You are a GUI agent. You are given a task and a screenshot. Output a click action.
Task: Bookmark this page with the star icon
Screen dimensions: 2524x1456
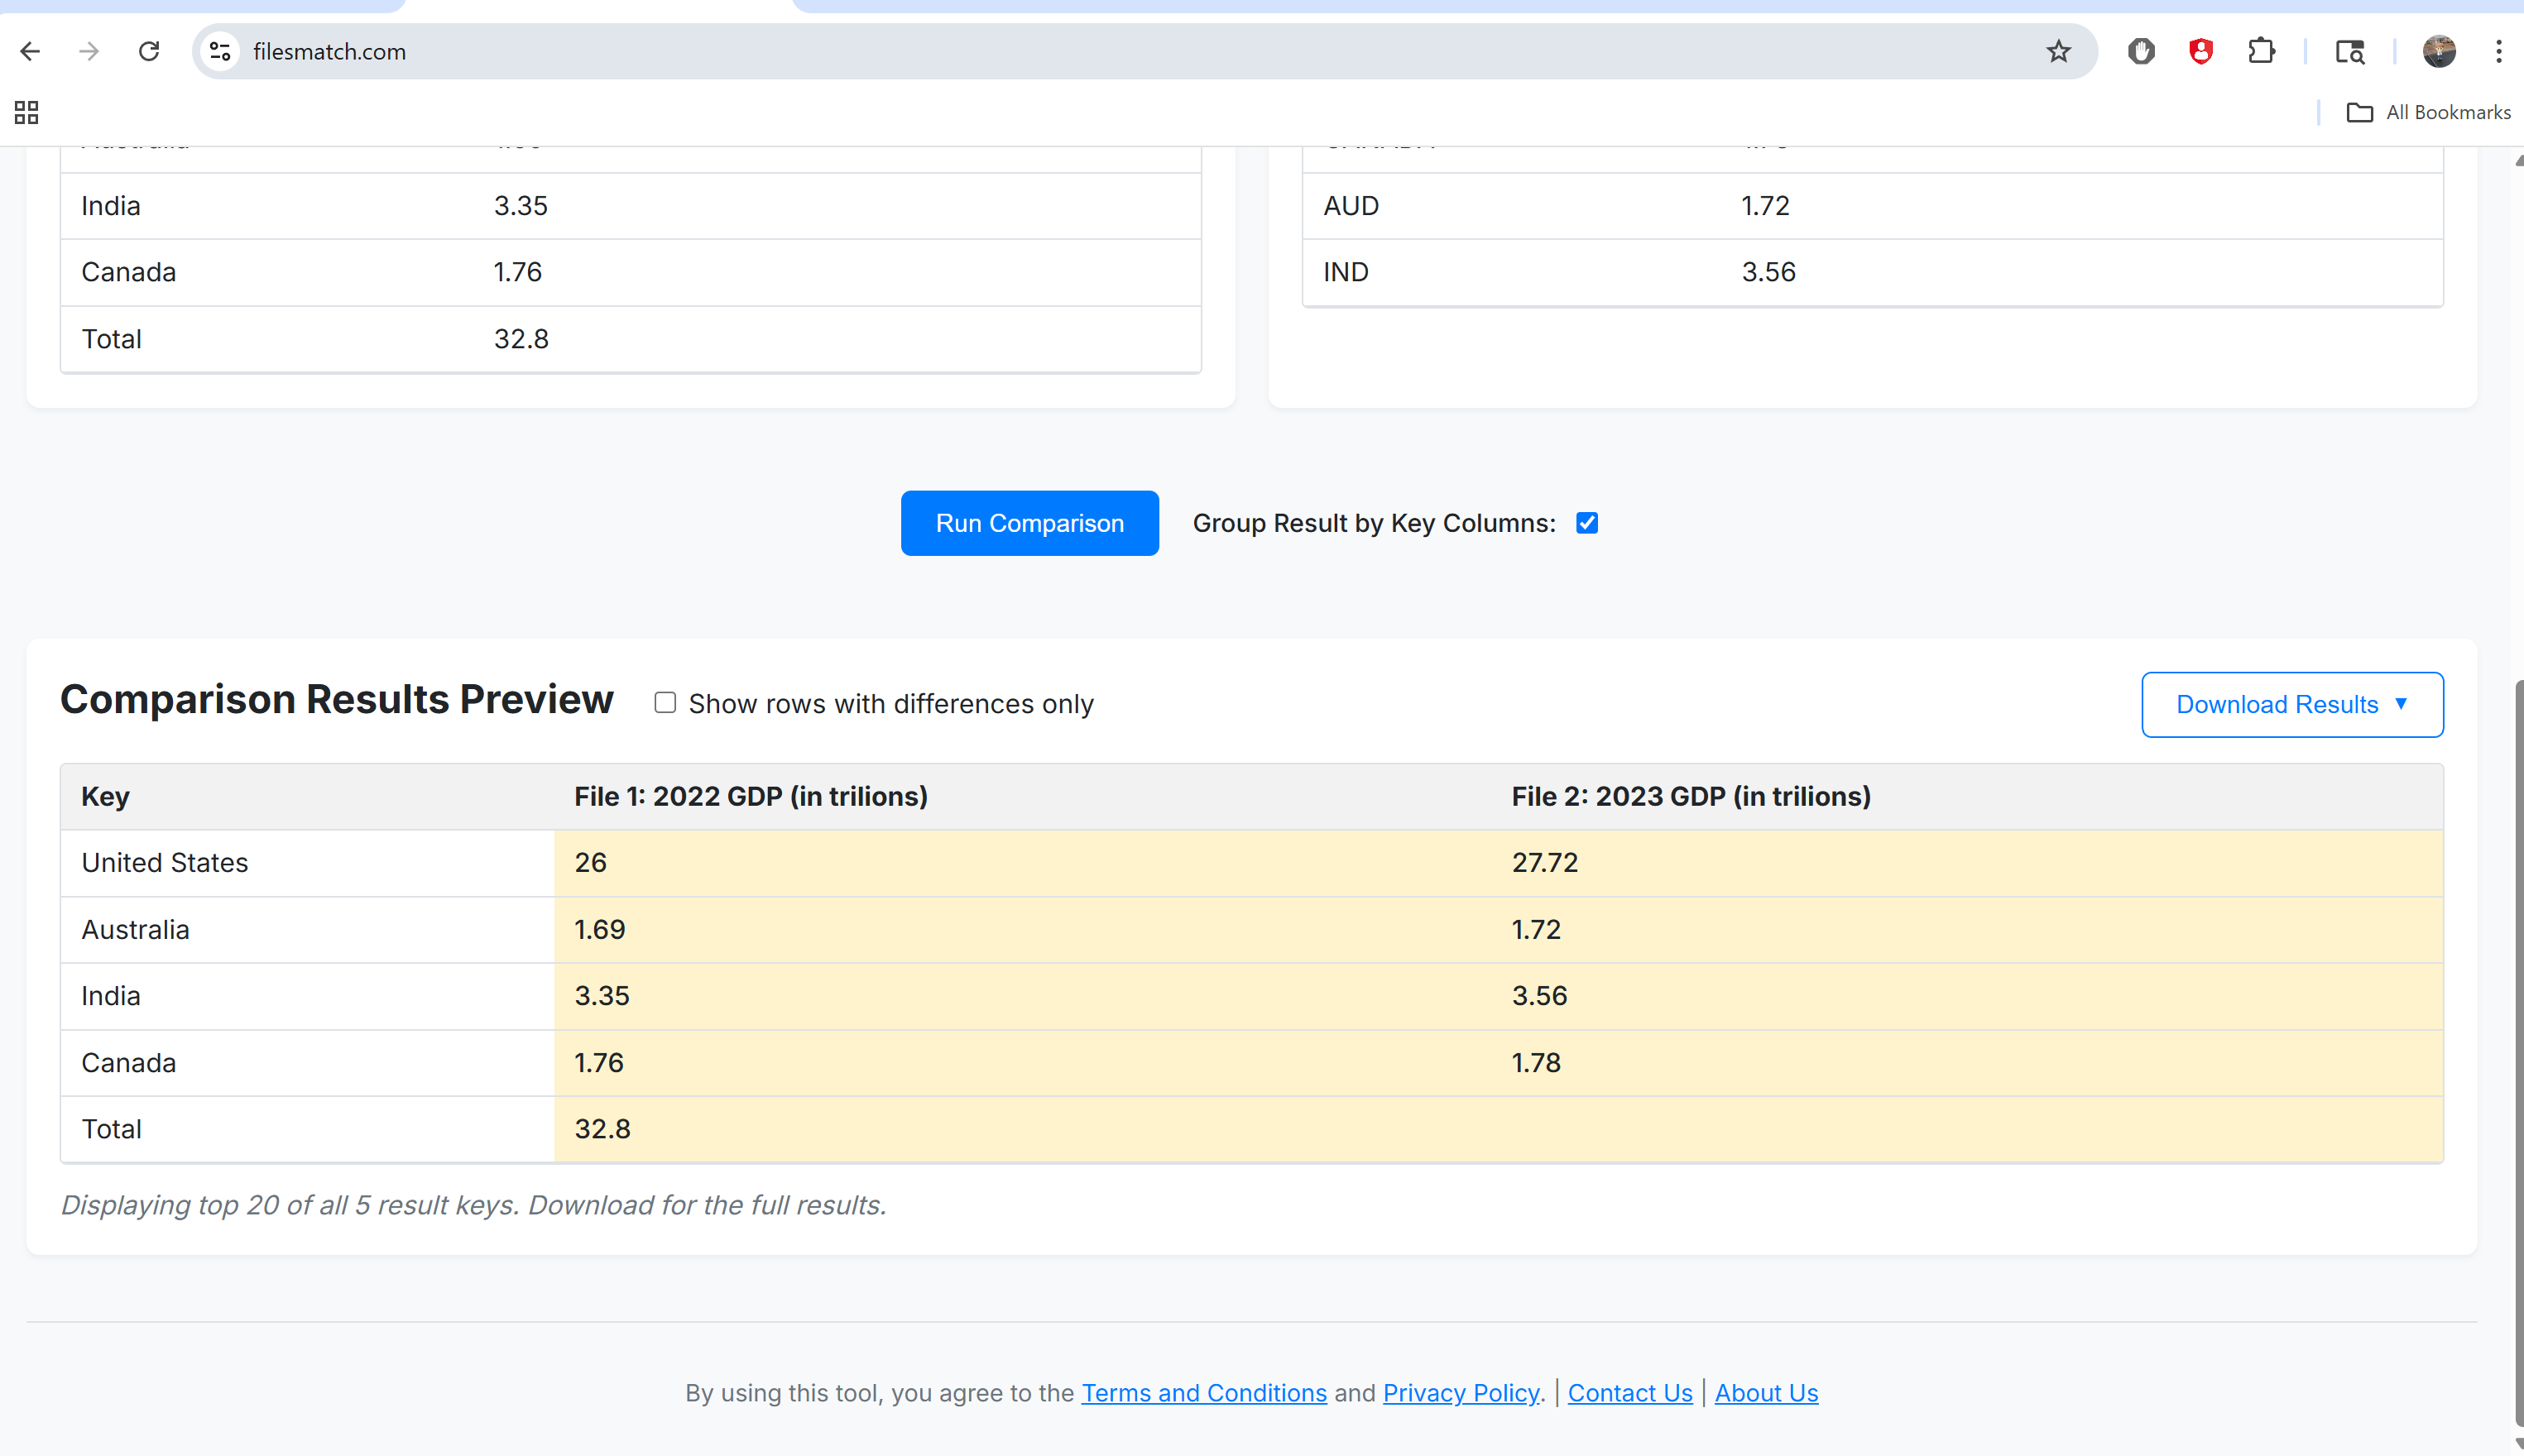2058,51
